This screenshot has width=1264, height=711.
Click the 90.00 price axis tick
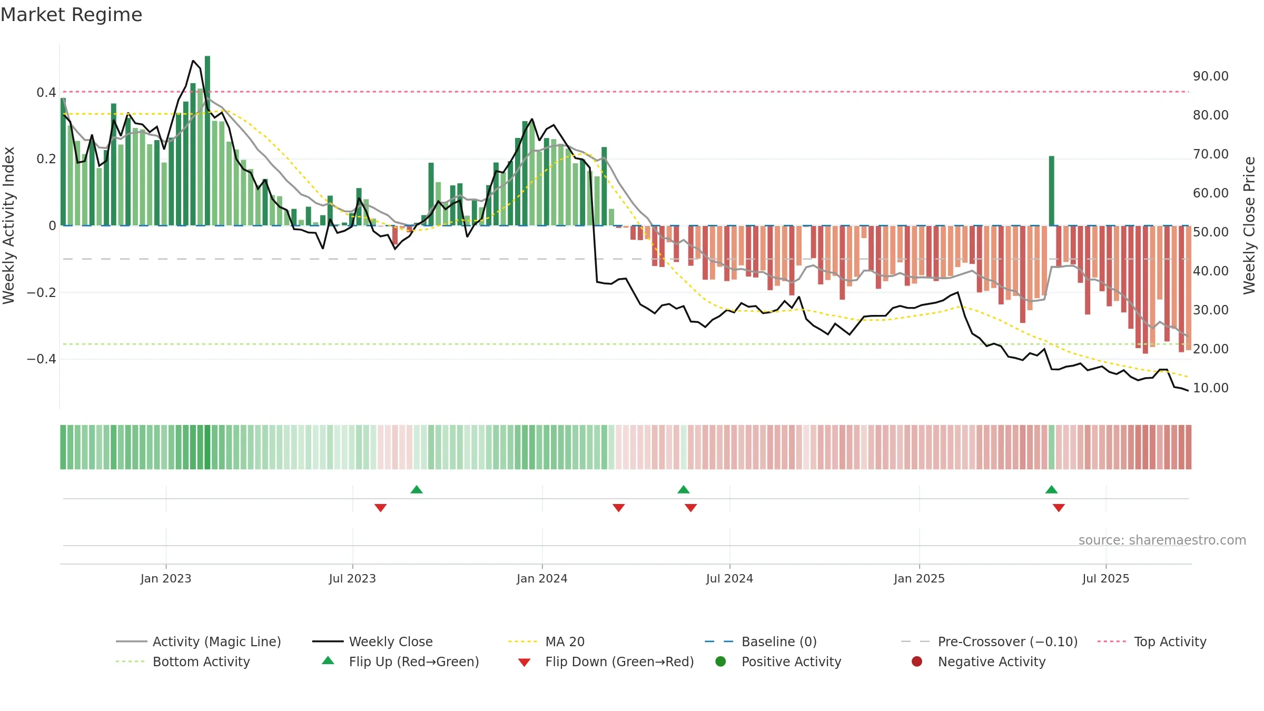[1211, 76]
